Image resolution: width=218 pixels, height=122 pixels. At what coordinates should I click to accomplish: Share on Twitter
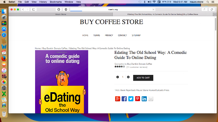click(131, 99)
